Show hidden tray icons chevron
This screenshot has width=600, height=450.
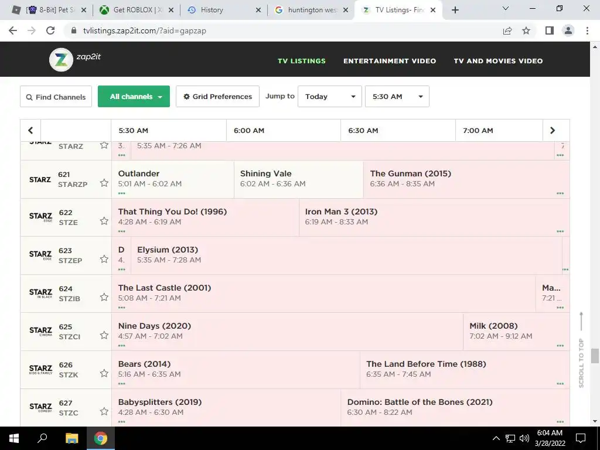(496, 438)
